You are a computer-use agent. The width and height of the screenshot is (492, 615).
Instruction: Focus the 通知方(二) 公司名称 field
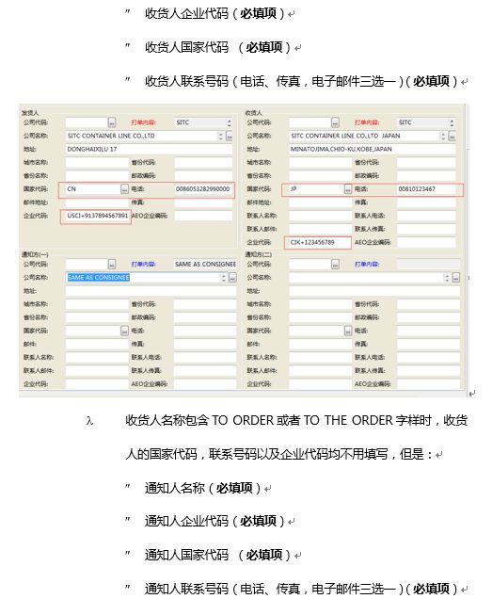click(x=367, y=278)
